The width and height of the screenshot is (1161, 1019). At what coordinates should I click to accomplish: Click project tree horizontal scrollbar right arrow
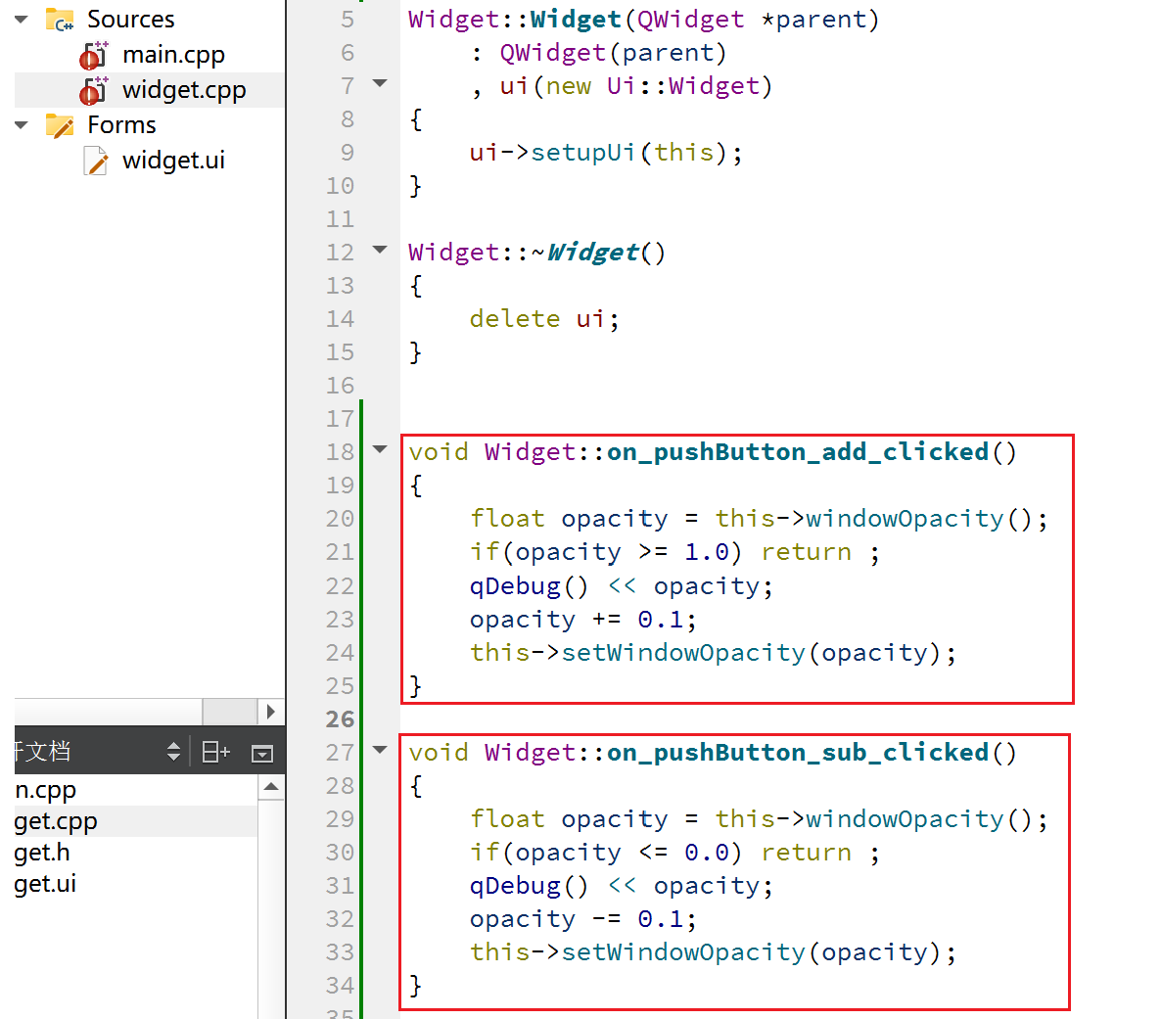pos(271,712)
